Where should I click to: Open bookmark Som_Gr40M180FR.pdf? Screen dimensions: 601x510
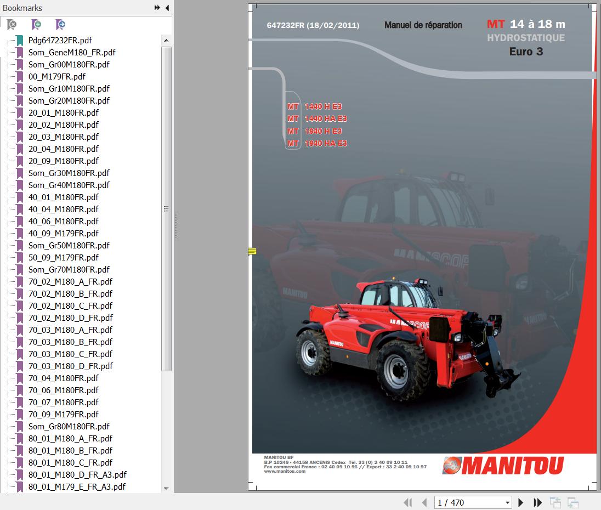coord(69,185)
